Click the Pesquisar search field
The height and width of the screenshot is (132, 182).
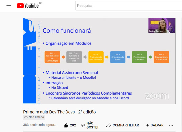click(129, 6)
